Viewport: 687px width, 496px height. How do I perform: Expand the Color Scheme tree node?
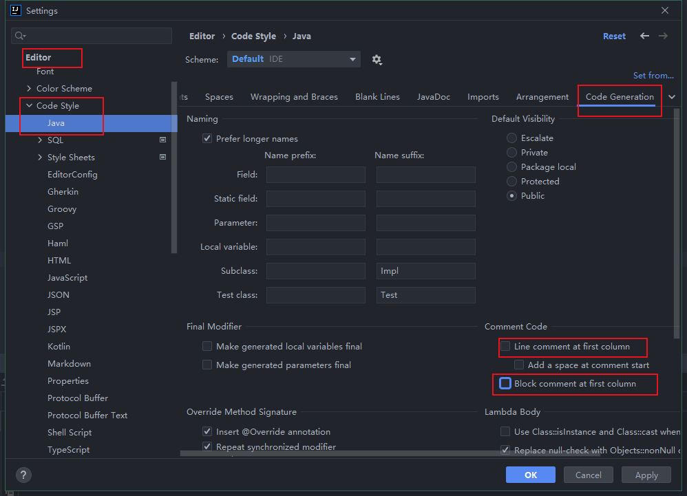[29, 89]
